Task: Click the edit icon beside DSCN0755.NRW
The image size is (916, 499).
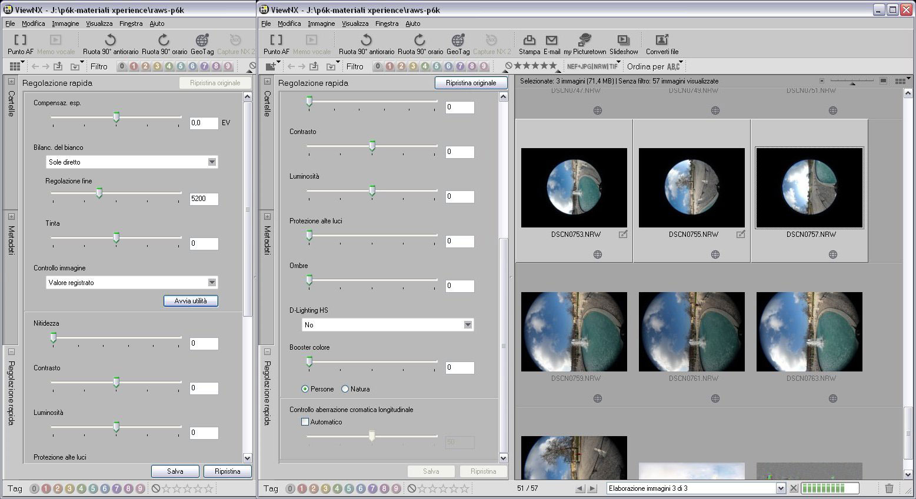Action: click(741, 234)
